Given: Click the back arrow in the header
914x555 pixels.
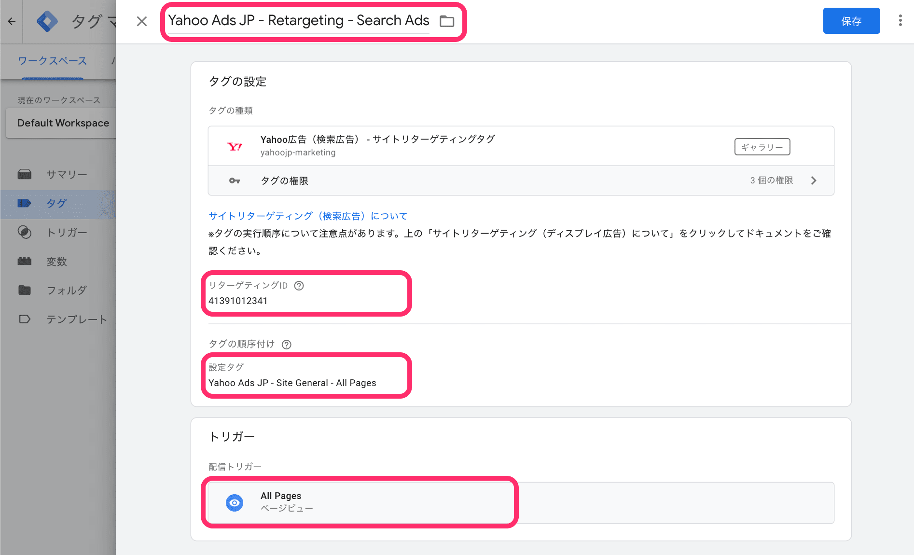Looking at the screenshot, I should [x=12, y=21].
